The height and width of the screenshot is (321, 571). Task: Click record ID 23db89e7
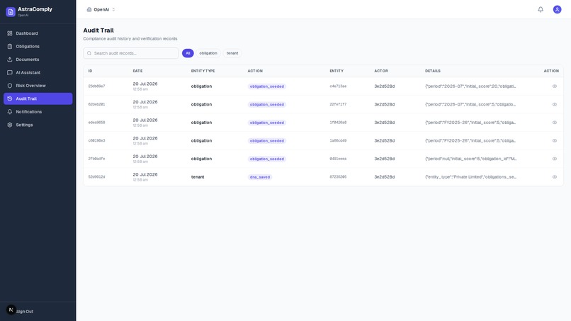click(96, 86)
